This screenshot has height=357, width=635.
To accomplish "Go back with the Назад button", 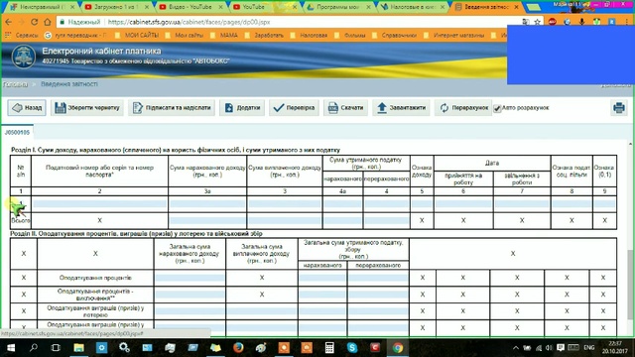I will pyautogui.click(x=27, y=108).
